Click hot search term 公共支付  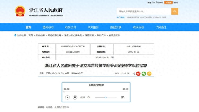pyautogui.click(x=157, y=18)
